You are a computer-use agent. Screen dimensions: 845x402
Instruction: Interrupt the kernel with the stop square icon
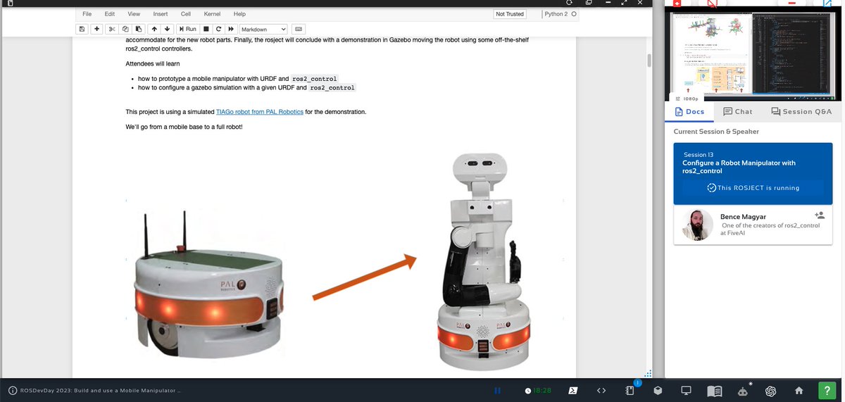click(206, 29)
